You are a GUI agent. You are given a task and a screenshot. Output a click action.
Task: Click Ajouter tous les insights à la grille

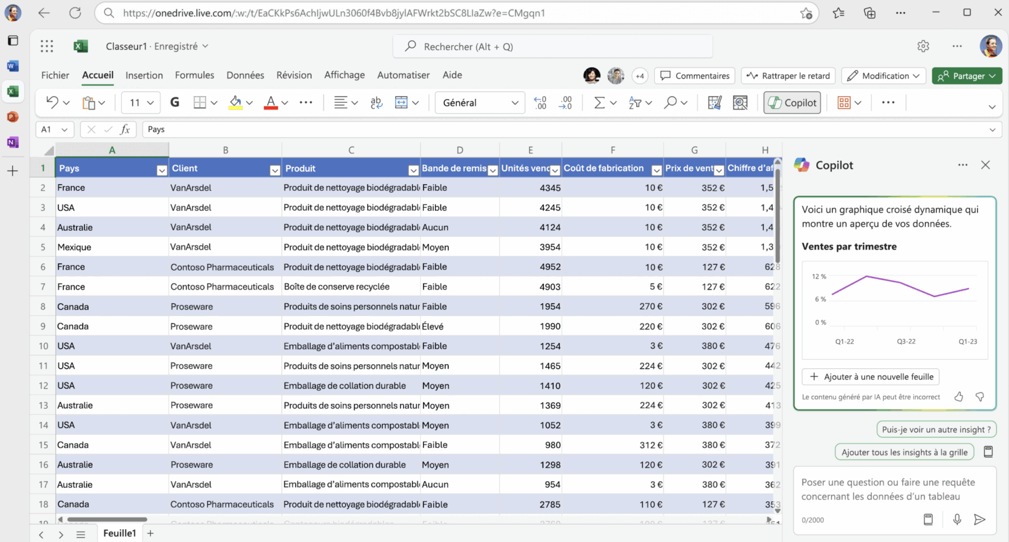[905, 452]
